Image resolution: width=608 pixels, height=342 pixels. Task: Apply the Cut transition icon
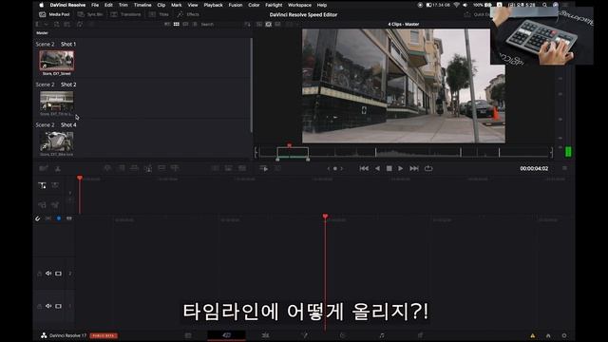coord(216,168)
